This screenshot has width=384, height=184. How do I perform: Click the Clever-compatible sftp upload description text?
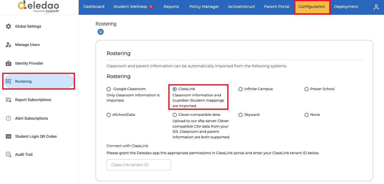(x=201, y=129)
